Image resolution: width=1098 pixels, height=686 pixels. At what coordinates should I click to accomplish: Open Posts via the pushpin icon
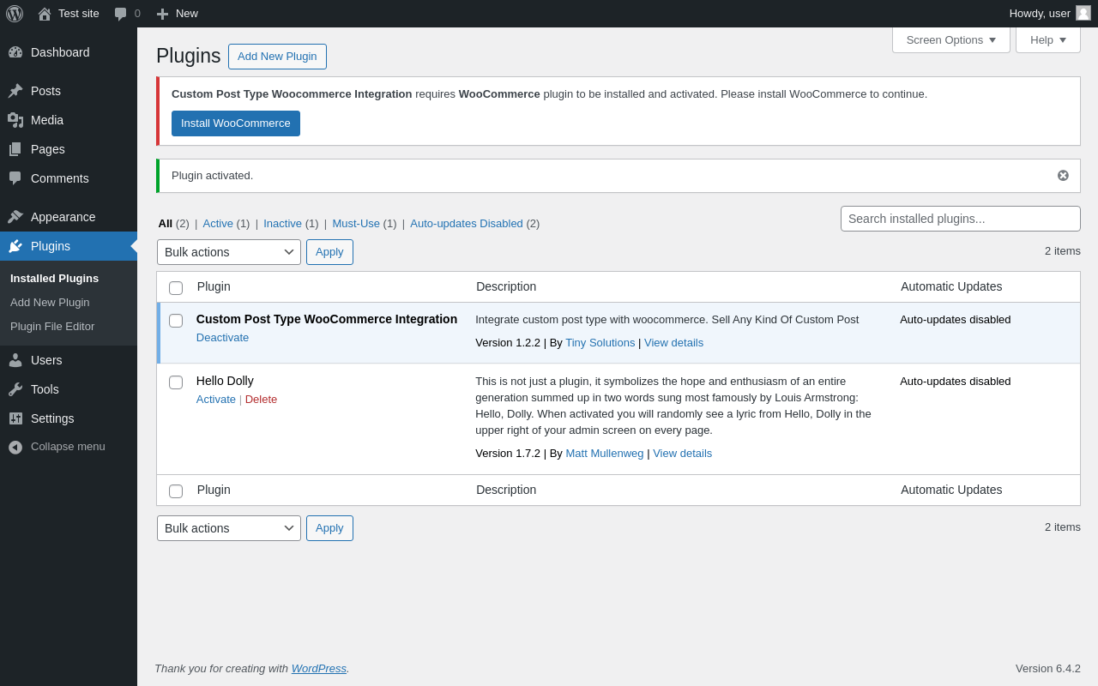click(x=15, y=91)
